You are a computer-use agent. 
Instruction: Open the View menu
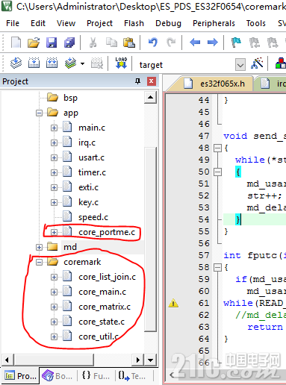point(66,23)
